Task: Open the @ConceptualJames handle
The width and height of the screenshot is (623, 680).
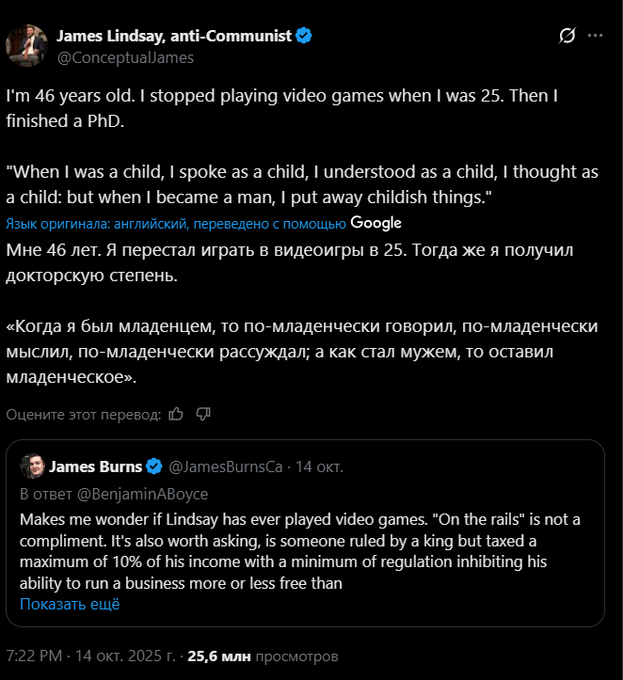Action: pyautogui.click(x=125, y=57)
